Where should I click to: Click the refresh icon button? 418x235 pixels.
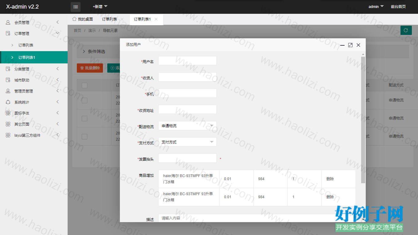406,30
